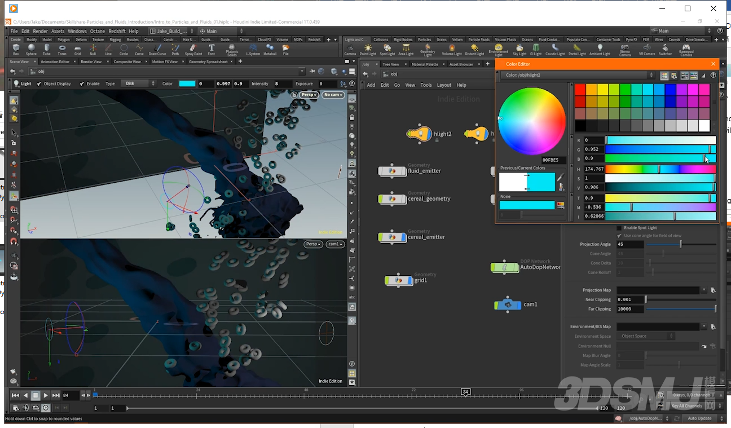This screenshot has height=428, width=731.
Task: Click the Point Light shelf tool
Action: [x=368, y=50]
